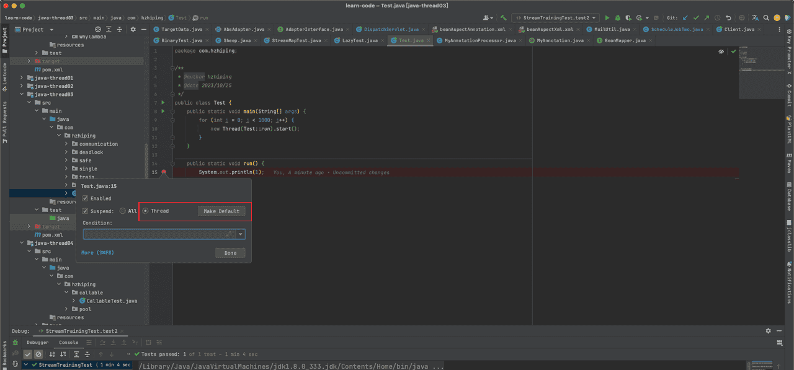Click the red breakpoint on line 15
The height and width of the screenshot is (370, 794).
coord(164,172)
